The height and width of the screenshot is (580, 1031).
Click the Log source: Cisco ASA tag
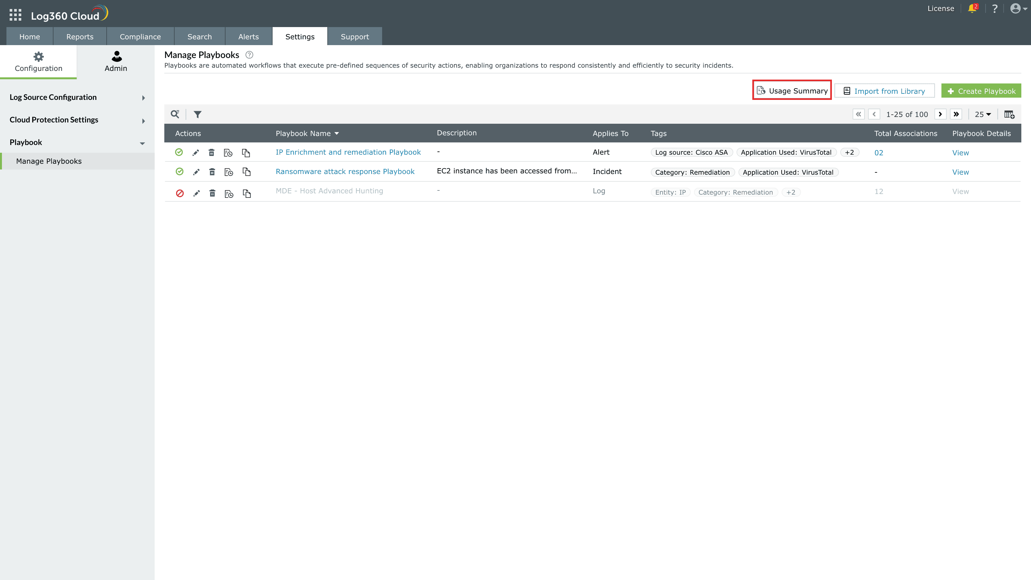pos(692,152)
